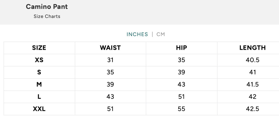Click the XXL length value 42.5

[252, 109]
